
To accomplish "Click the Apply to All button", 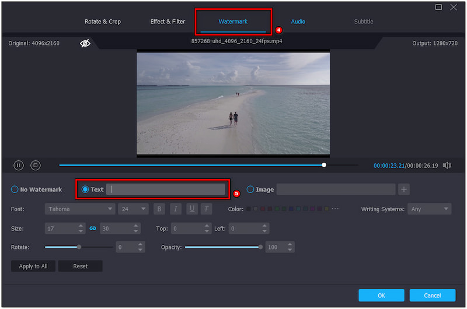I will (33, 266).
